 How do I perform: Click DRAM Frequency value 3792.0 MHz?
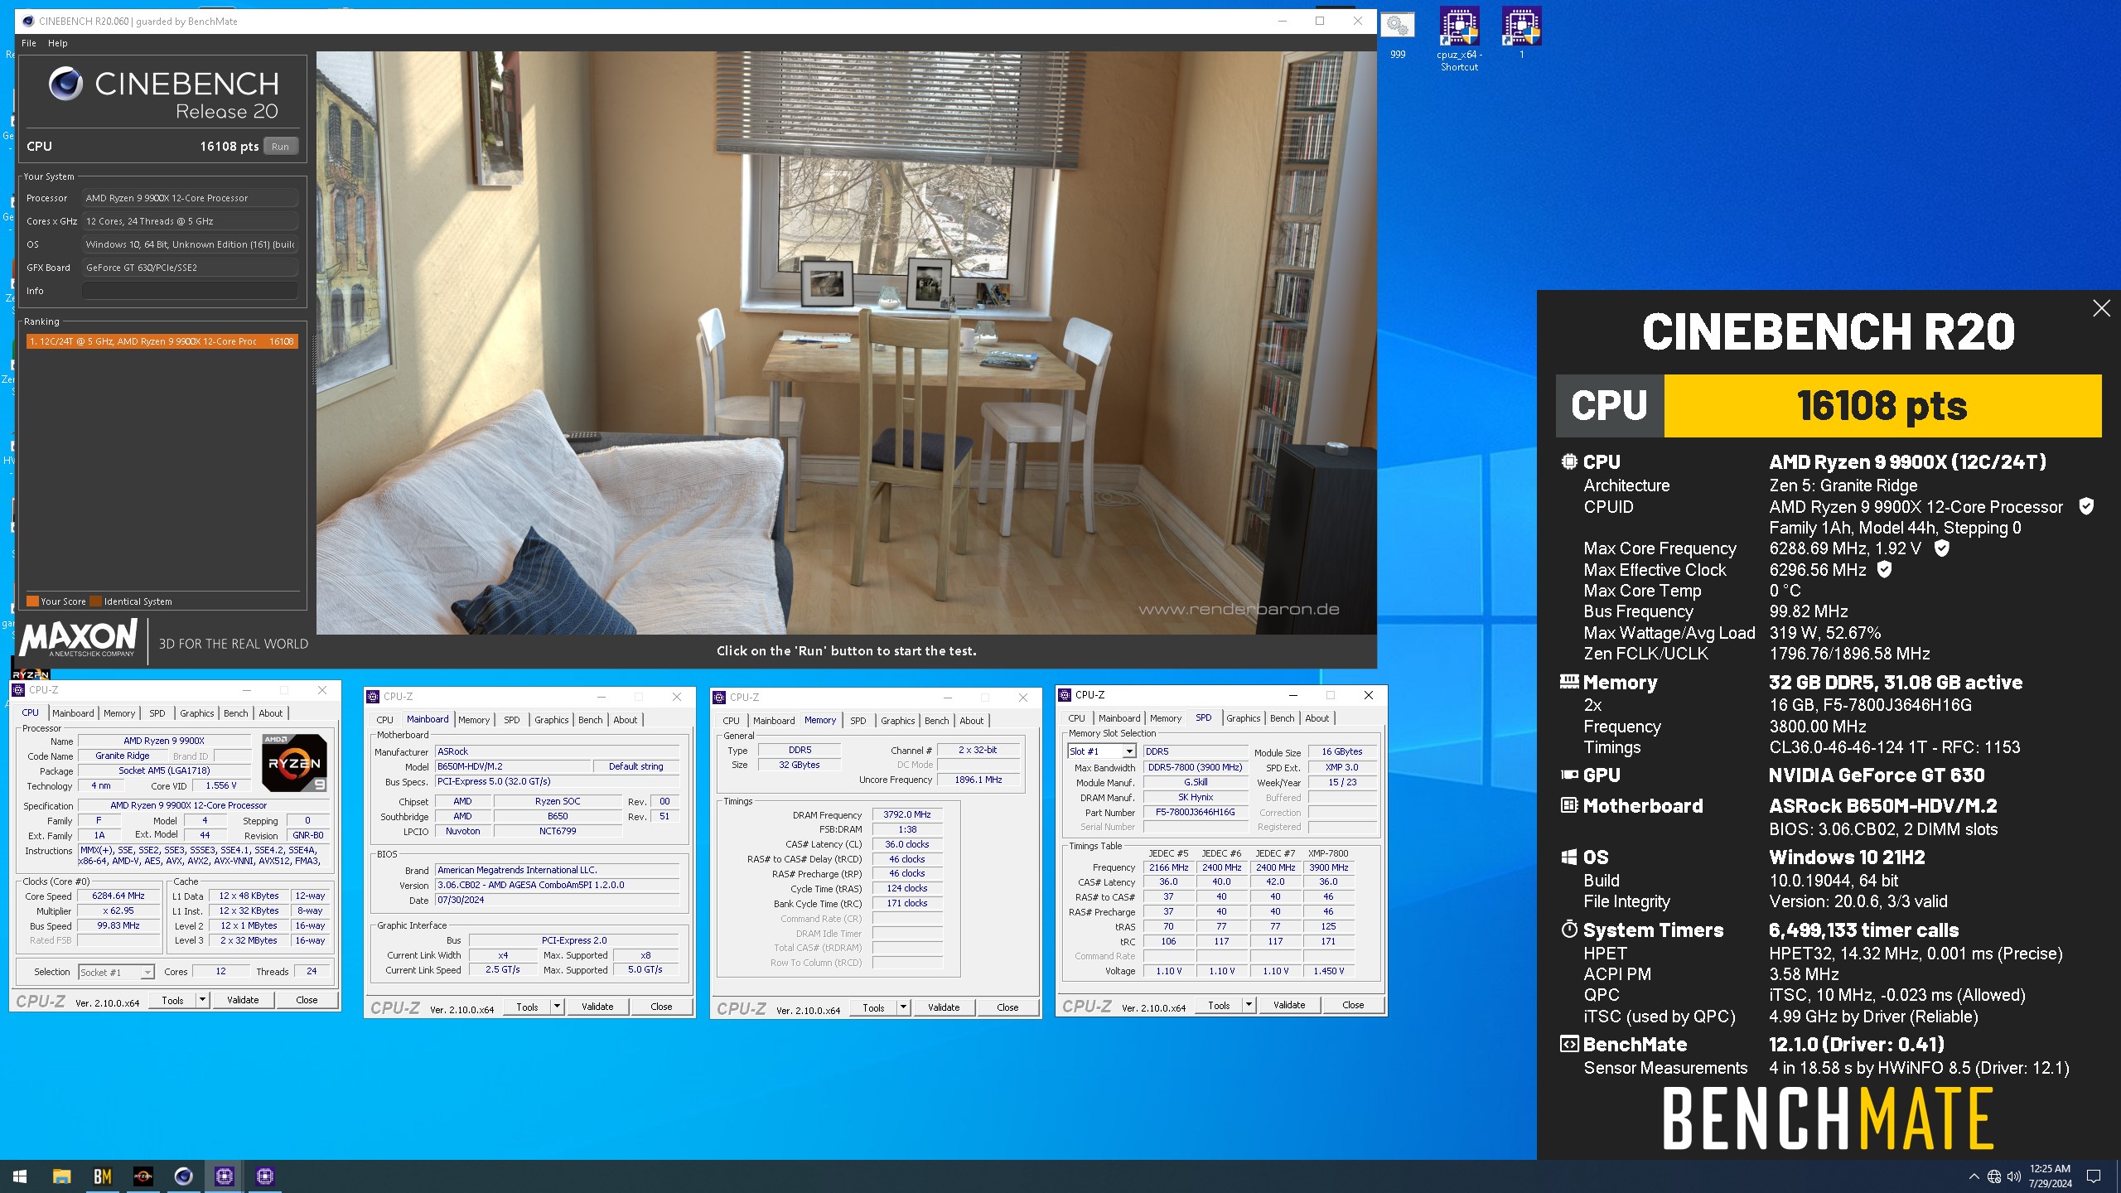click(907, 814)
